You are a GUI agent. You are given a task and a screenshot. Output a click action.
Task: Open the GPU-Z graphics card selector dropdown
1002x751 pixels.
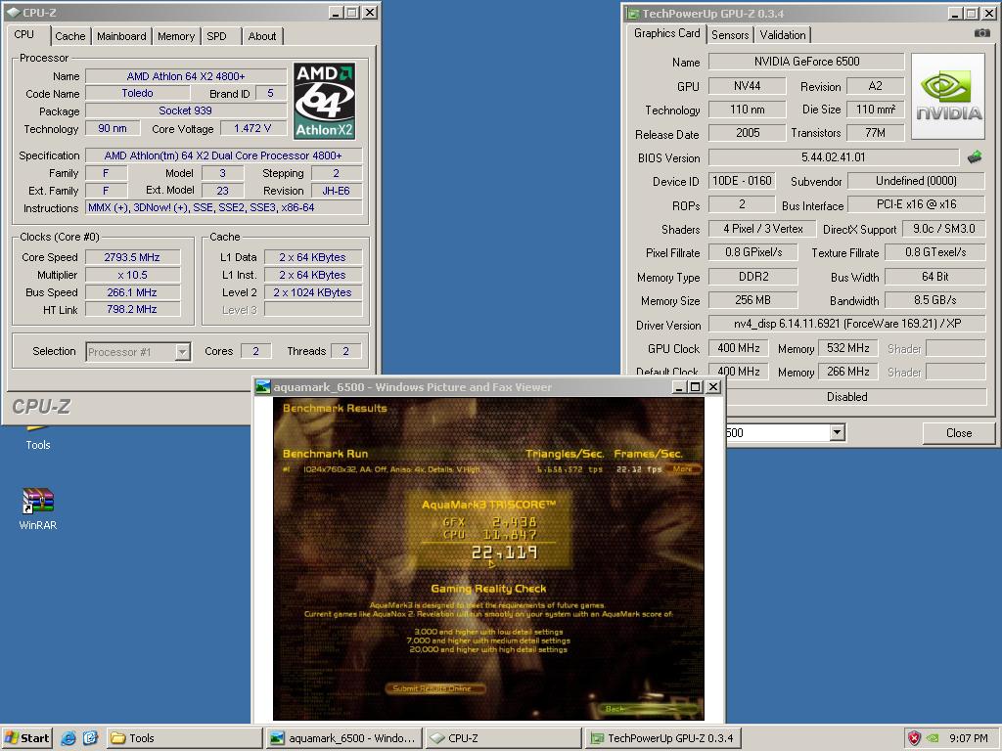tap(837, 433)
